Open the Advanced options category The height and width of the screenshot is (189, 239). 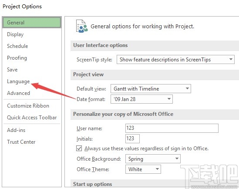tap(18, 93)
